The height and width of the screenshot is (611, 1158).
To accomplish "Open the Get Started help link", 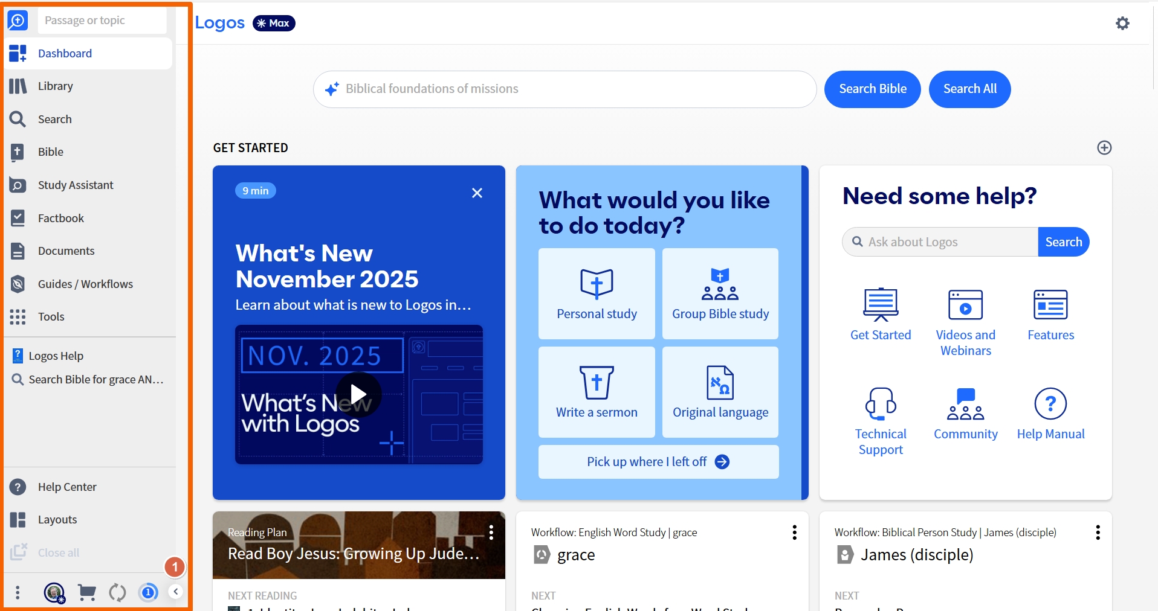I will click(881, 315).
